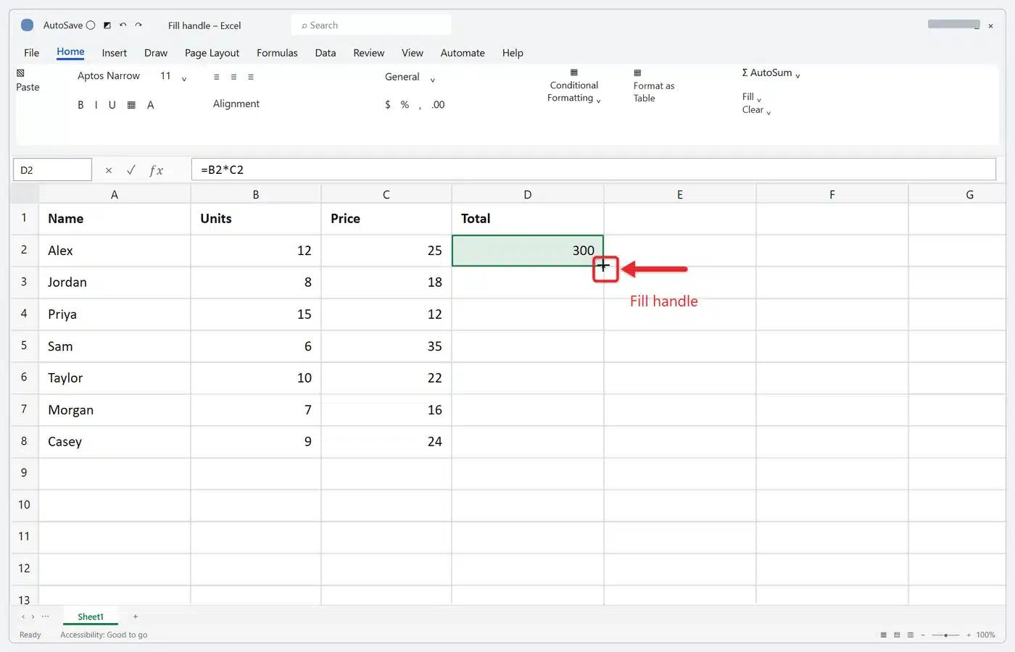The image size is (1015, 652).
Task: Toggle the AutoSave switch
Action: pyautogui.click(x=91, y=25)
